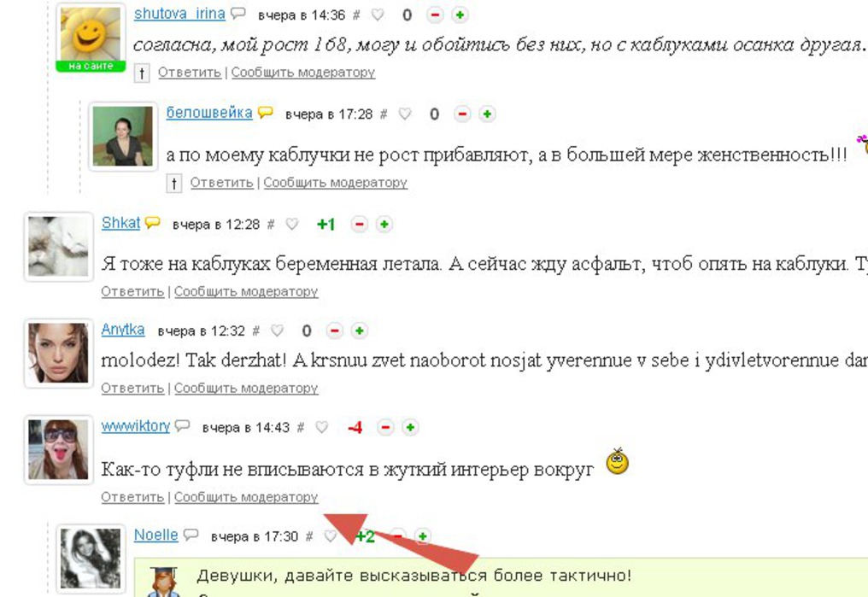Image resolution: width=868 pixels, height=597 pixels.
Task: Click Сообщить модератору under Anytka's comment
Action: pyautogui.click(x=246, y=388)
